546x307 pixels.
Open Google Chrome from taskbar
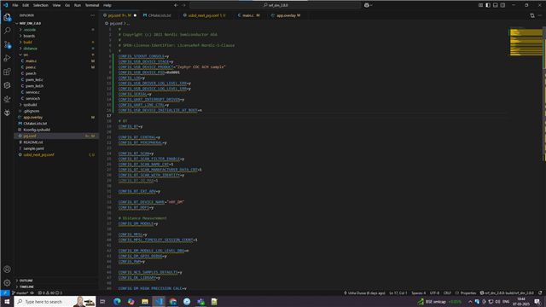tap(173, 301)
